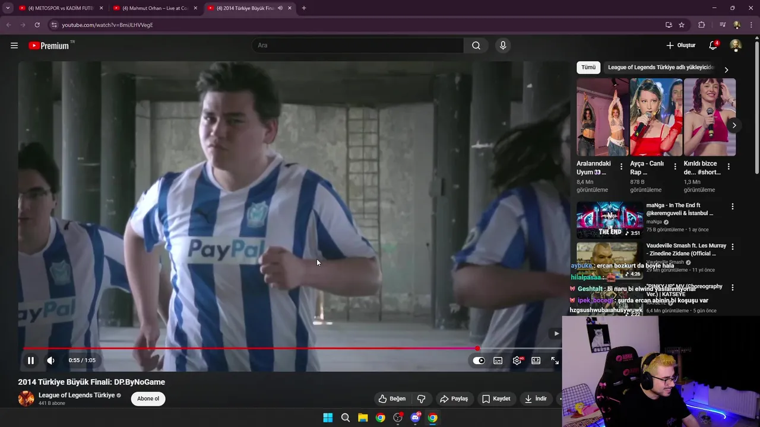Open the Ayça - Canlı Rap short
The height and width of the screenshot is (427, 760).
655,117
